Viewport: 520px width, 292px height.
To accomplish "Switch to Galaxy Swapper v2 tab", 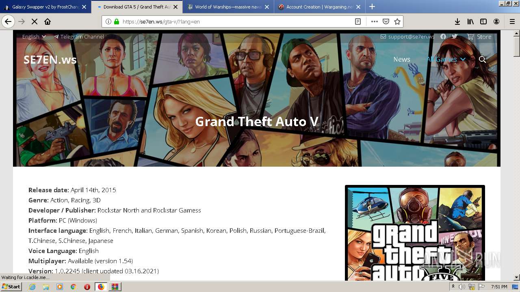I will point(45,7).
